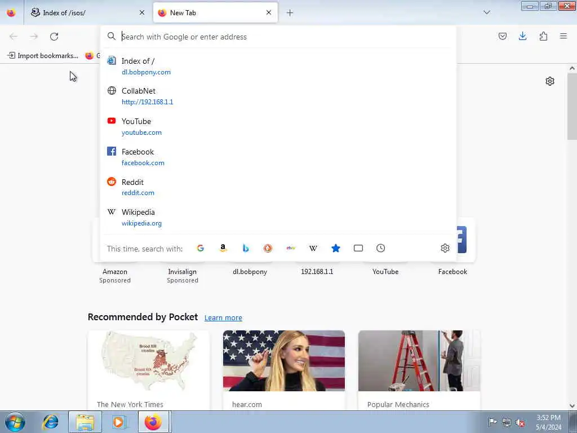
Task: Choose the Index of / dl.bobpony.com suggestion
Action: [278, 67]
